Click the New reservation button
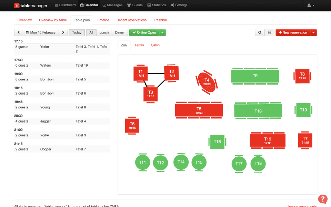 click(x=293, y=32)
